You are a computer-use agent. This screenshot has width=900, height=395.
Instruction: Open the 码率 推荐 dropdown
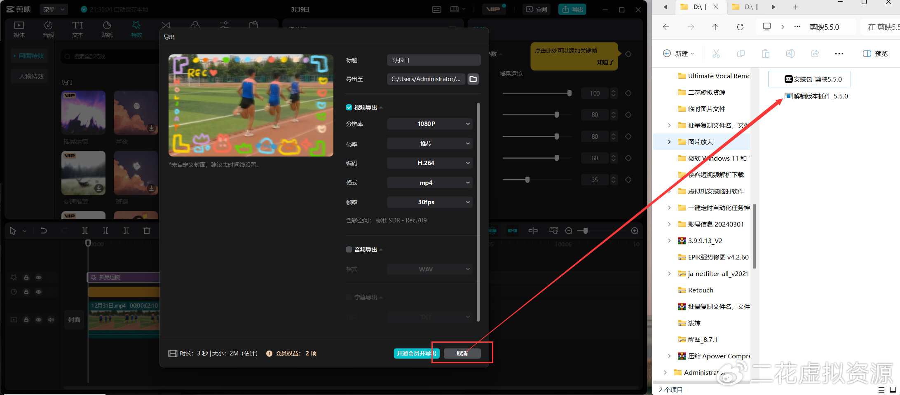tap(429, 144)
